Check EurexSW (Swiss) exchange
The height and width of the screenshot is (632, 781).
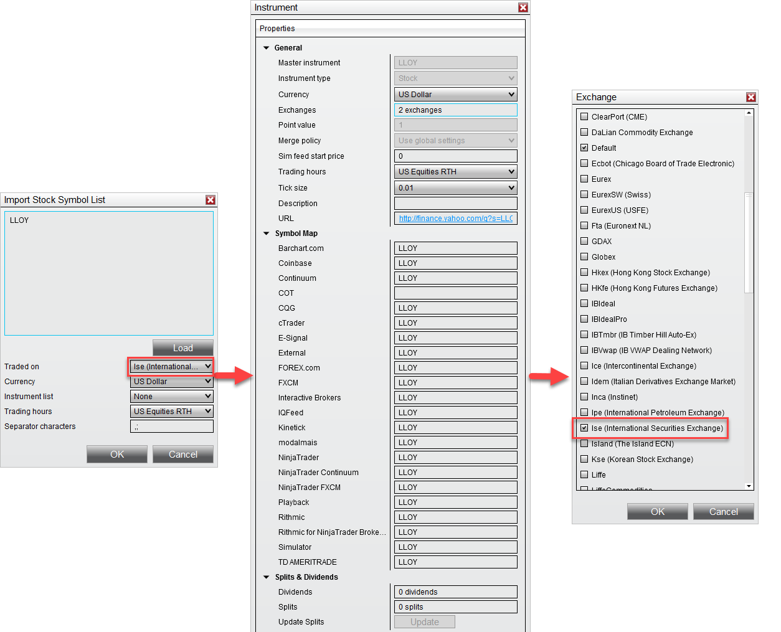pos(584,194)
